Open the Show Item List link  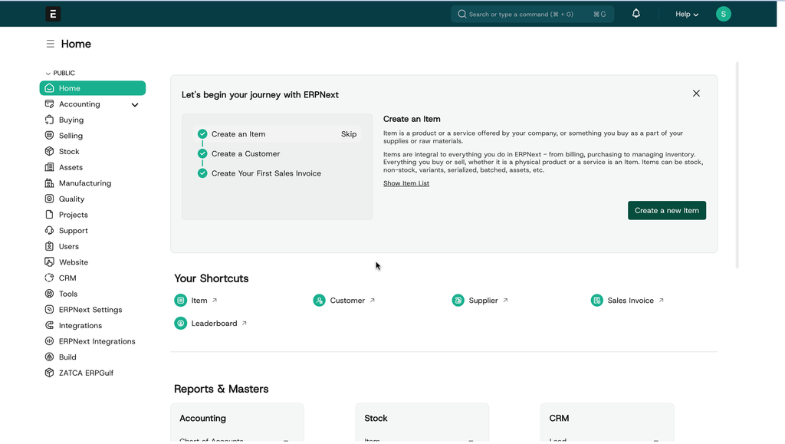(x=406, y=183)
